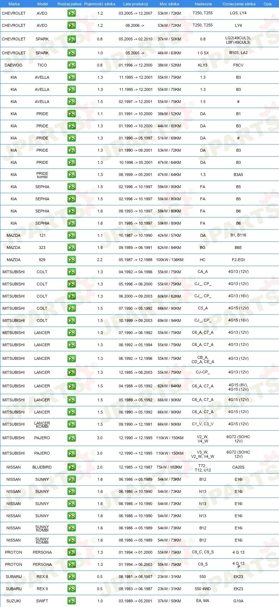Viewport: 279px width, 607px height.
Task: Select the BLUEBIRD model cell
Action: pyautogui.click(x=42, y=467)
